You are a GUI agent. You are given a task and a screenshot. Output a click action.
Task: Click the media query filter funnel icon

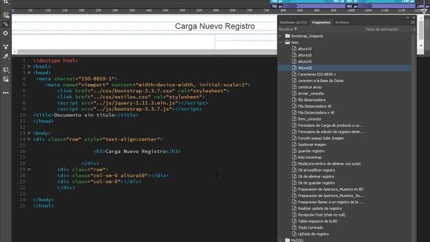(x=424, y=11)
